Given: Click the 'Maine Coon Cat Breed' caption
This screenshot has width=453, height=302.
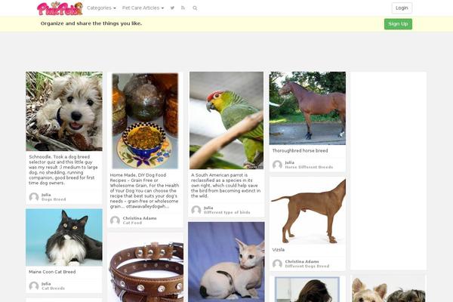Looking at the screenshot, I should pyautogui.click(x=52, y=272).
